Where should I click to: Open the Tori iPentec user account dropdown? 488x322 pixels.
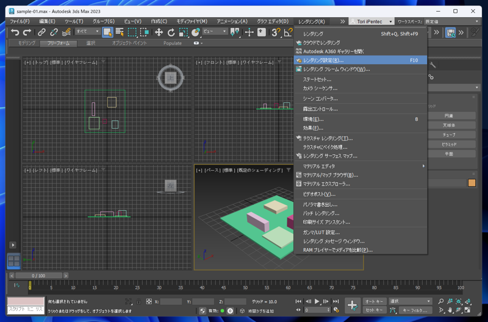pos(371,21)
